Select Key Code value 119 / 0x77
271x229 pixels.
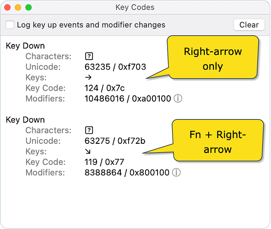tap(104, 162)
